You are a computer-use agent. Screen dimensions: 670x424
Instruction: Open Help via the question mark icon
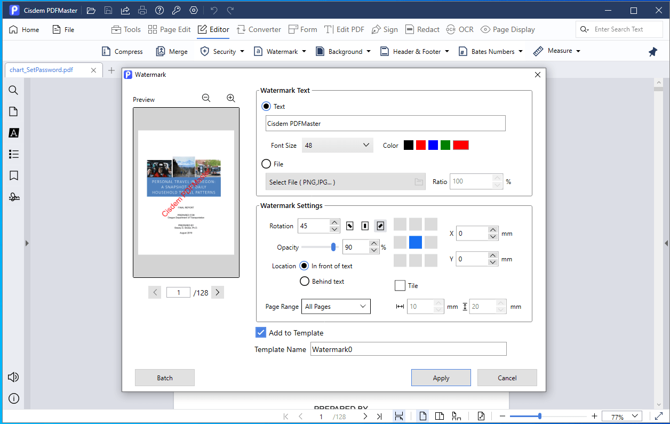tap(159, 11)
